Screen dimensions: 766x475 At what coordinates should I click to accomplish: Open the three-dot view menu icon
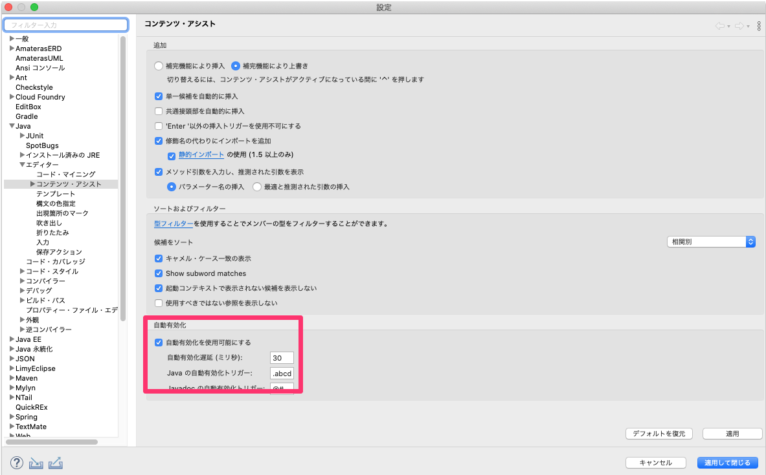pyautogui.click(x=759, y=26)
